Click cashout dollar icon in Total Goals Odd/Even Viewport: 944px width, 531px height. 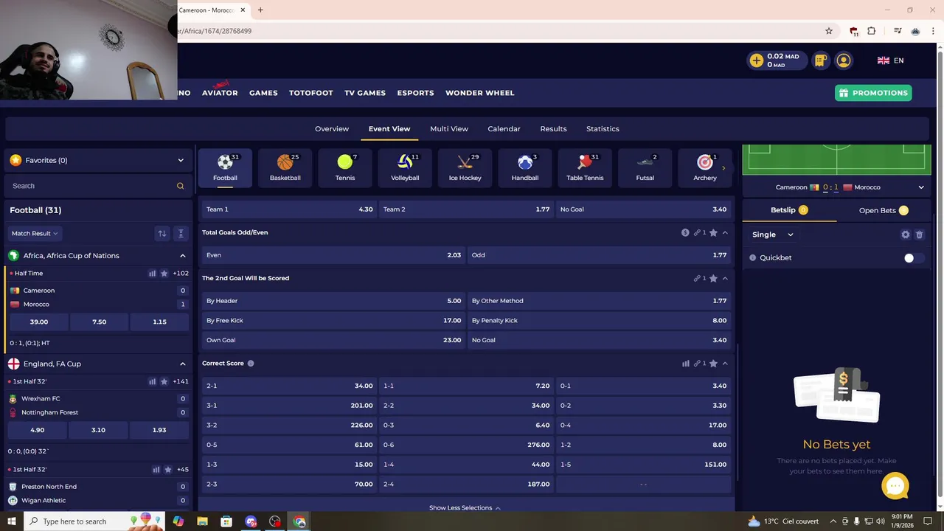tap(685, 232)
